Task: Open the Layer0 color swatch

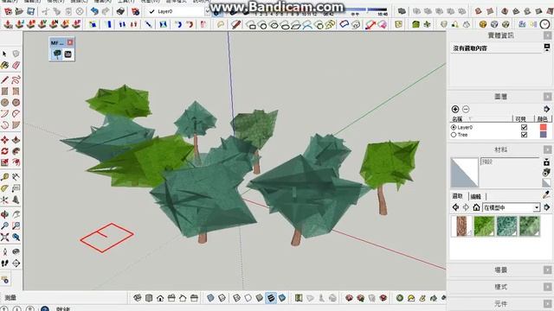Action: pos(543,127)
